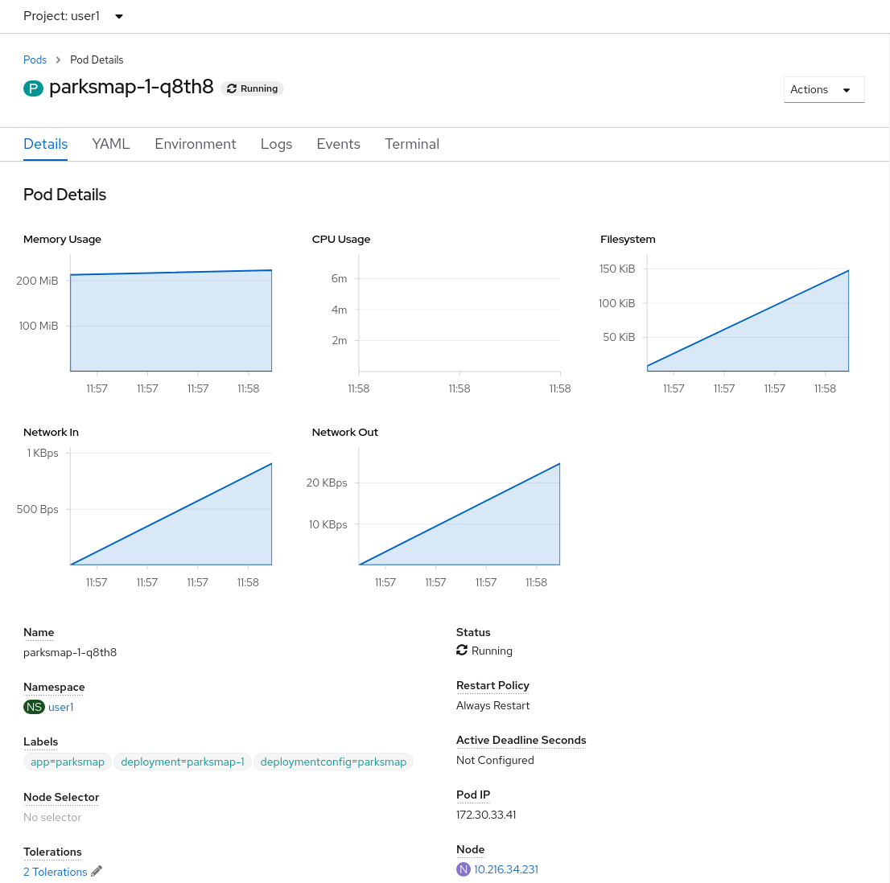Click the 2 Tolerations link
This screenshot has width=890, height=883.
pyautogui.click(x=56, y=872)
